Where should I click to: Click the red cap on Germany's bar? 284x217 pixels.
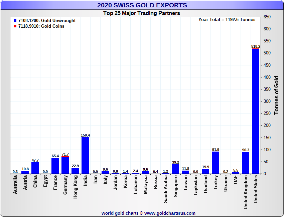pos(65,157)
